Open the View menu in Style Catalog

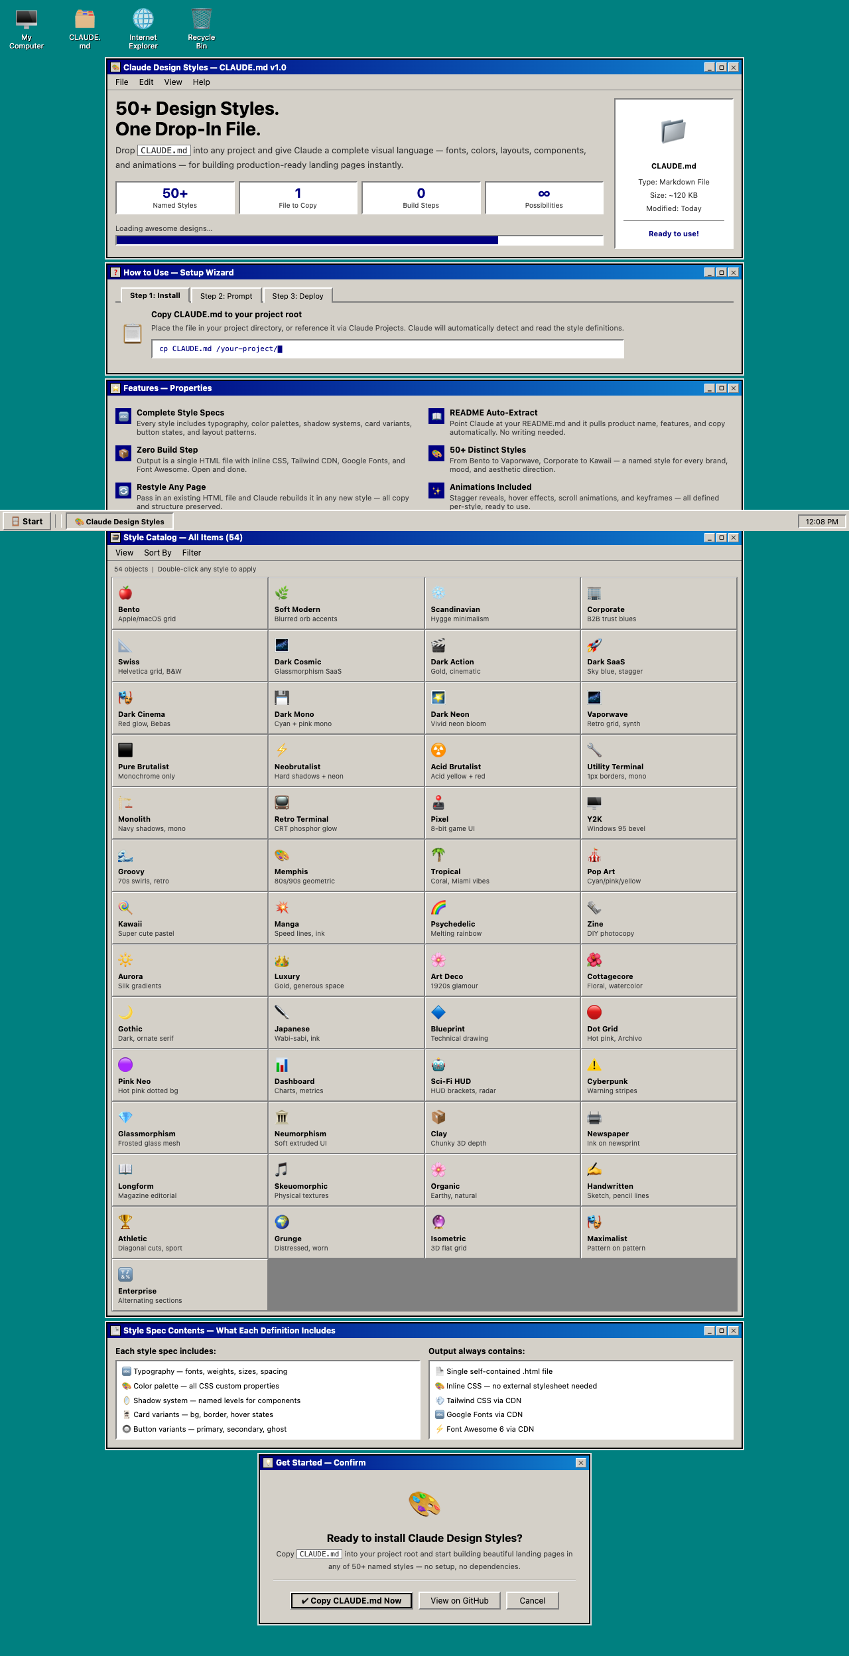point(124,553)
